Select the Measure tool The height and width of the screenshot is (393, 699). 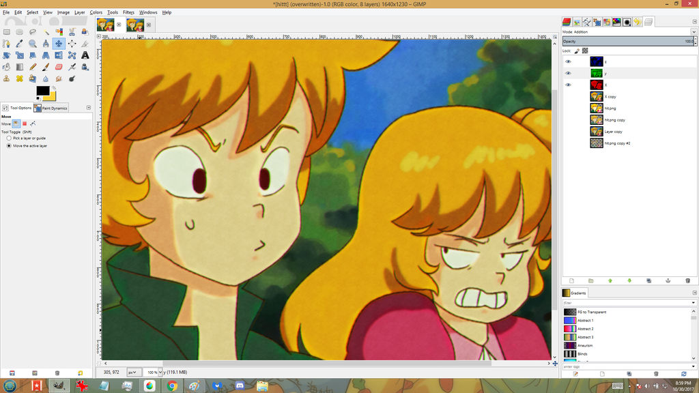(46, 44)
